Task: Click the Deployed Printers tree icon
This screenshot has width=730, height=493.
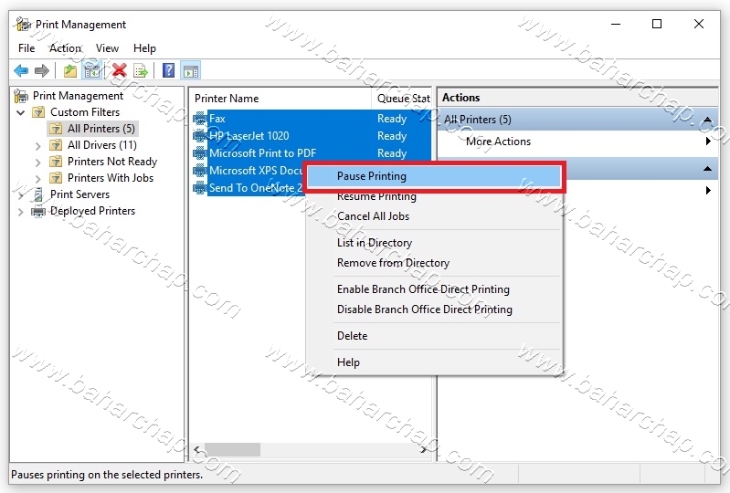Action: [x=38, y=211]
